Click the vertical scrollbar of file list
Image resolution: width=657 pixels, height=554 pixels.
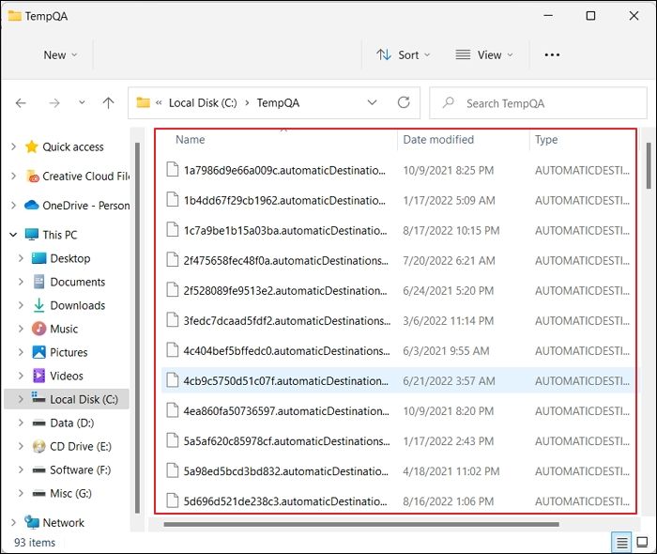pos(649,165)
